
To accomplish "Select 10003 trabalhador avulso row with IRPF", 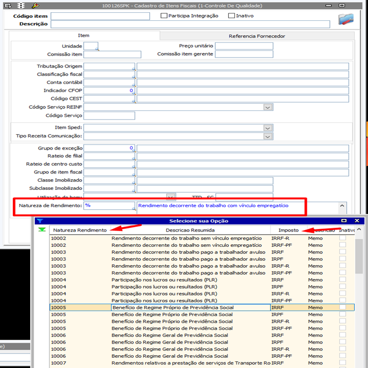I will coord(202,259).
